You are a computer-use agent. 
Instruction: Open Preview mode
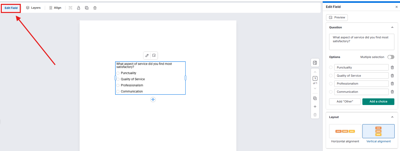pos(337,17)
